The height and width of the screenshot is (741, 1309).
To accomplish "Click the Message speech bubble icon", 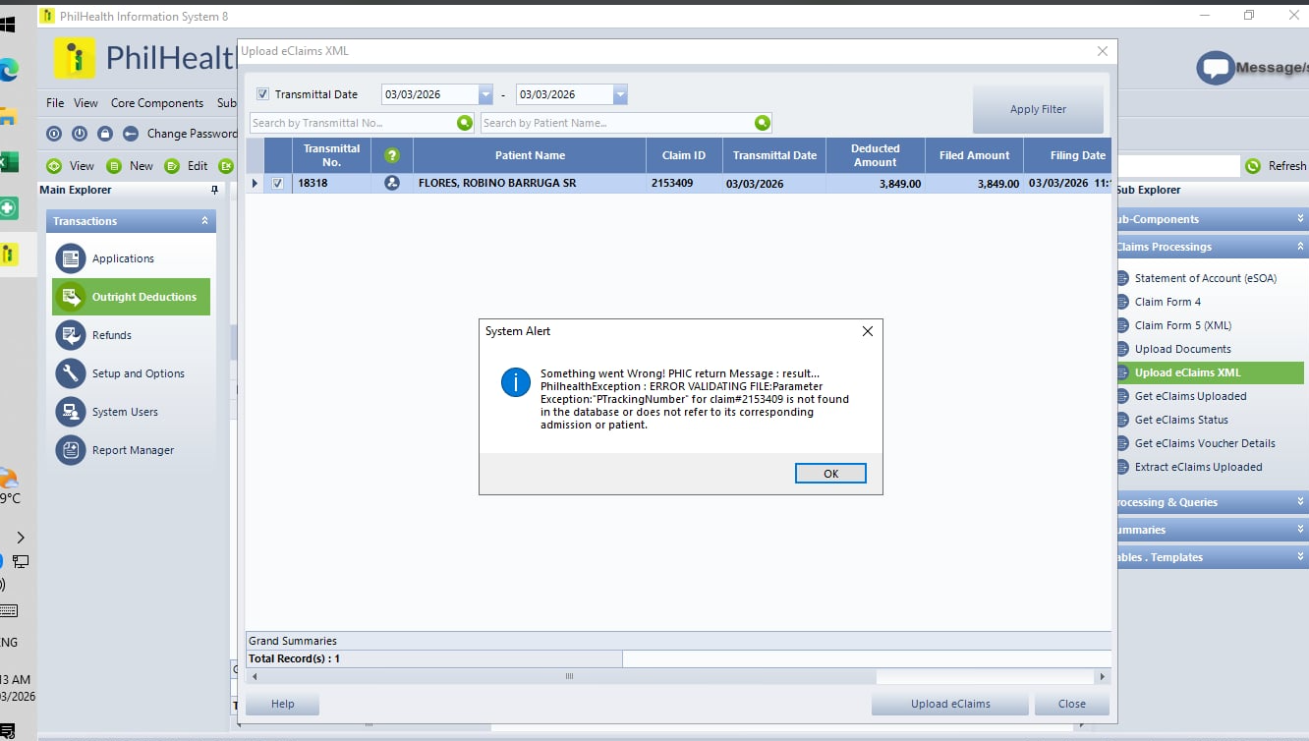I will click(x=1215, y=68).
